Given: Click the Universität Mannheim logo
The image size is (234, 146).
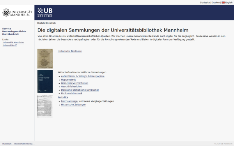Looking at the screenshot, I should coord(17,12).
